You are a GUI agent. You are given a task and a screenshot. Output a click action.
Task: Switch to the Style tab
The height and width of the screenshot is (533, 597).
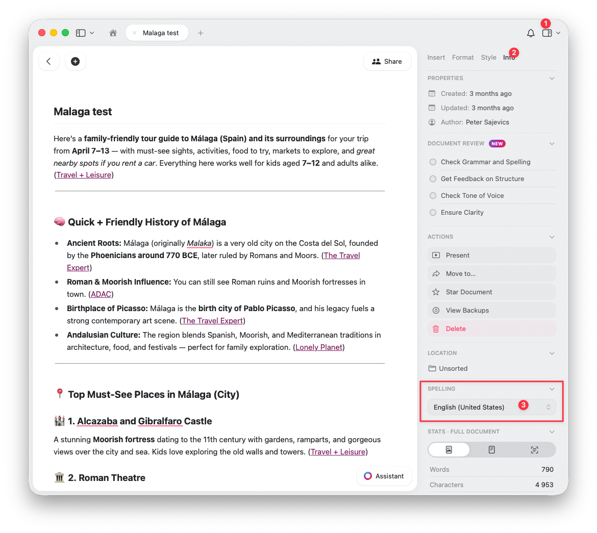488,58
